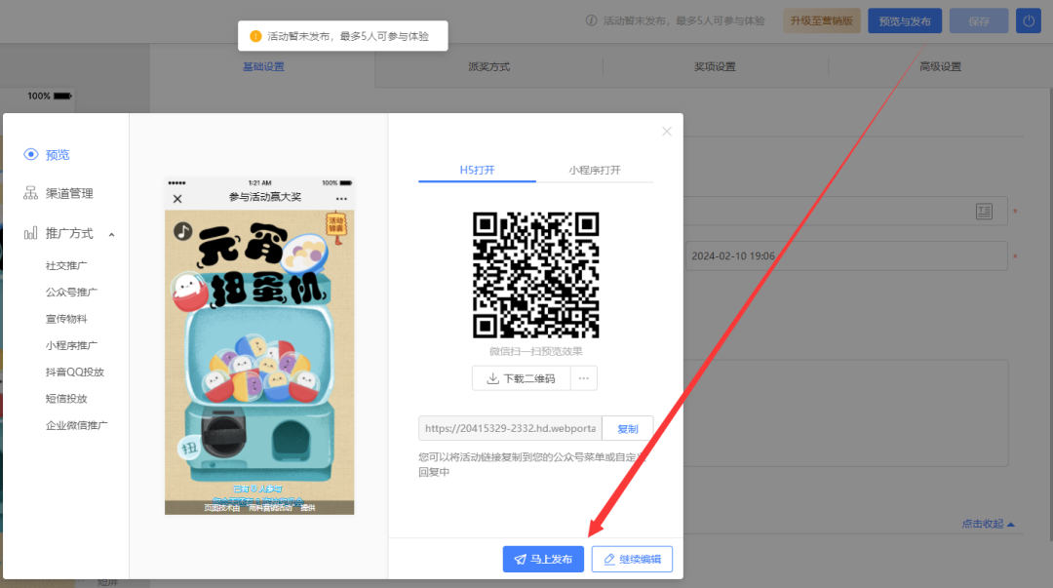This screenshot has width=1053, height=588.
Task: Select 抖音QQ投放 in the sidebar
Action: pyautogui.click(x=74, y=372)
